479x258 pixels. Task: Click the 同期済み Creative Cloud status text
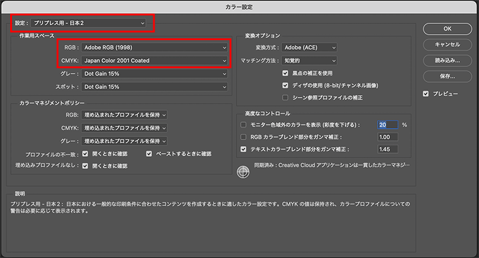pos(332,165)
